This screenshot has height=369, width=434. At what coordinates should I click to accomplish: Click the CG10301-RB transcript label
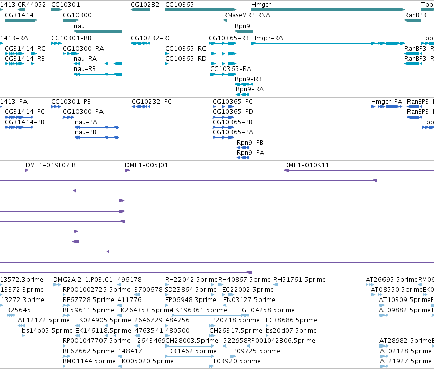71,38
